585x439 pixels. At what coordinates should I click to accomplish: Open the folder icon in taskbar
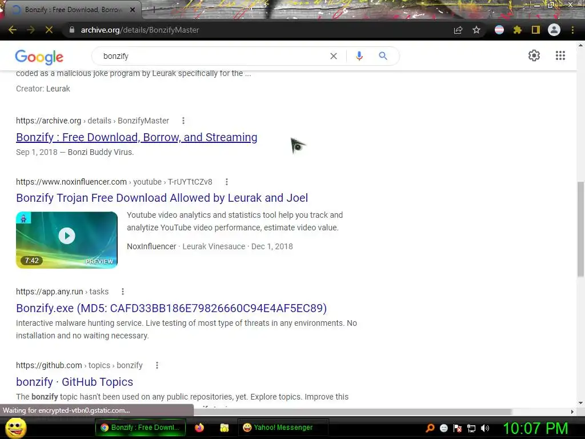pyautogui.click(x=224, y=428)
